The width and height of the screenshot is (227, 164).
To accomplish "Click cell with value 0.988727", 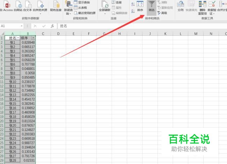I will [28, 143].
